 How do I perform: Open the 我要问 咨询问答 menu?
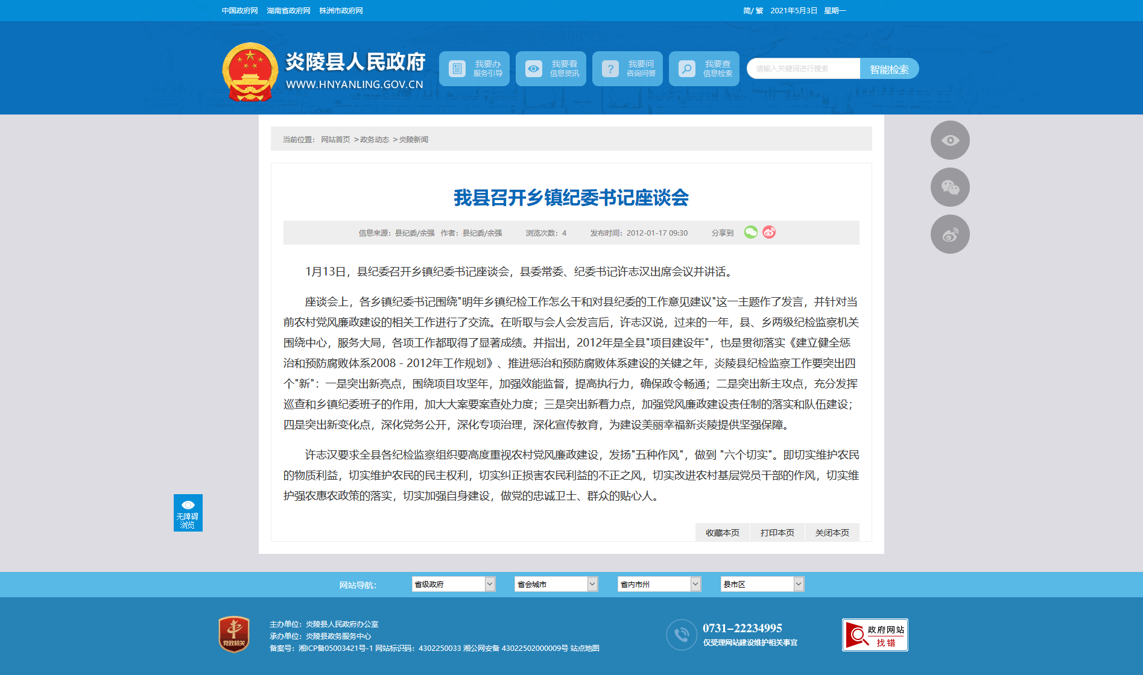(x=627, y=69)
